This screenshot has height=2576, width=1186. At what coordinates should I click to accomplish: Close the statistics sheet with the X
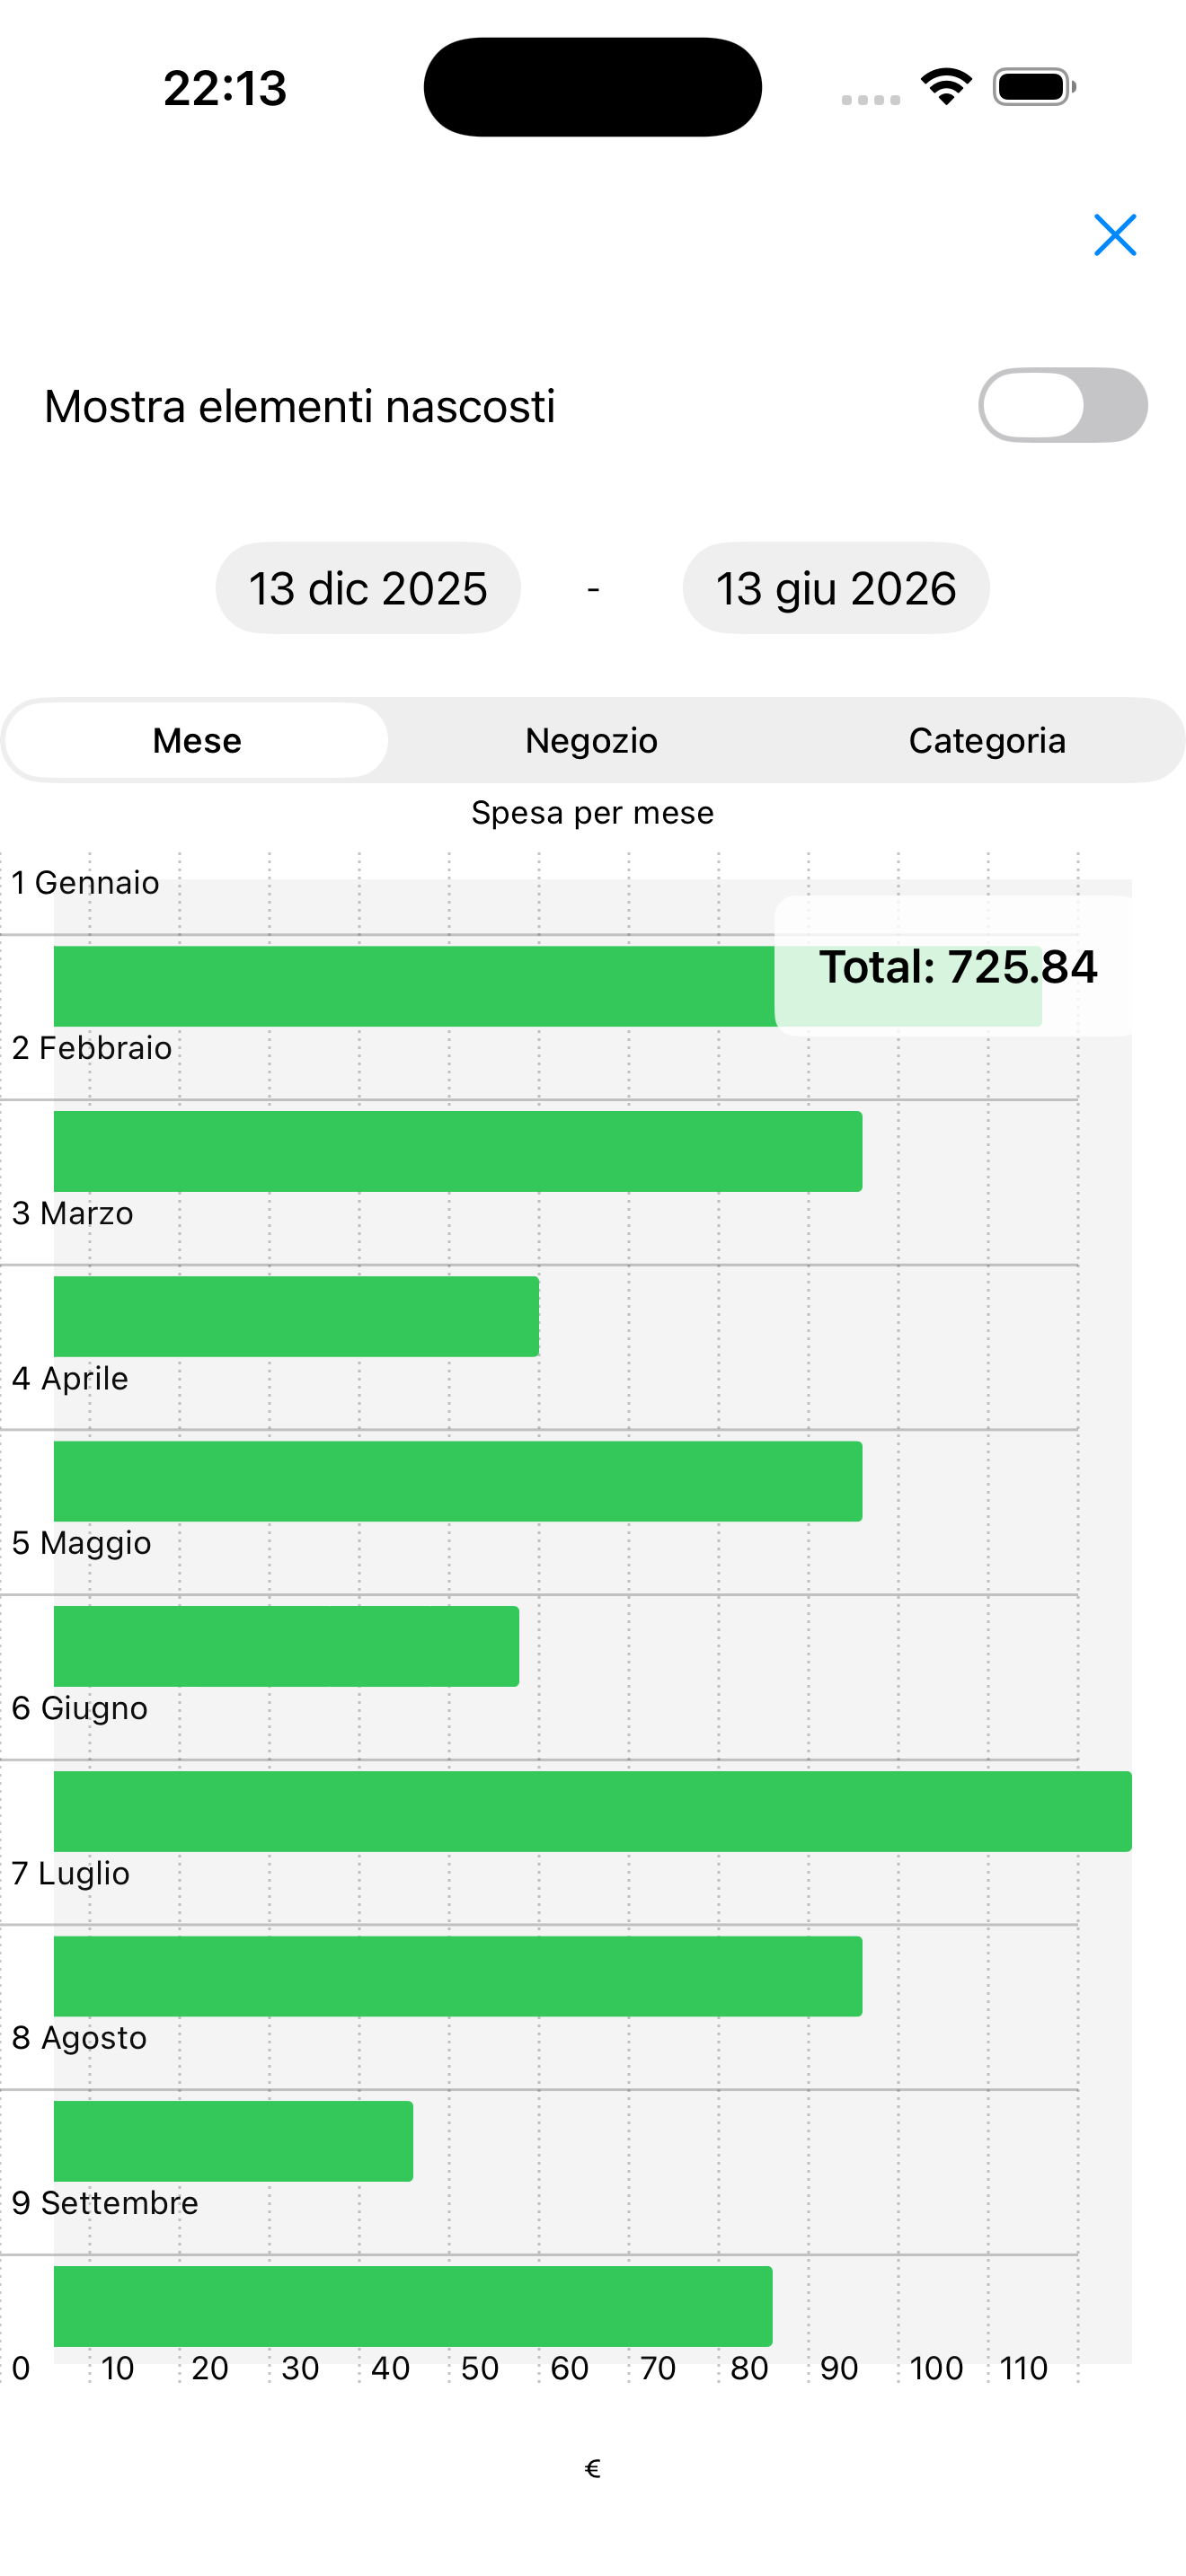pyautogui.click(x=1114, y=235)
